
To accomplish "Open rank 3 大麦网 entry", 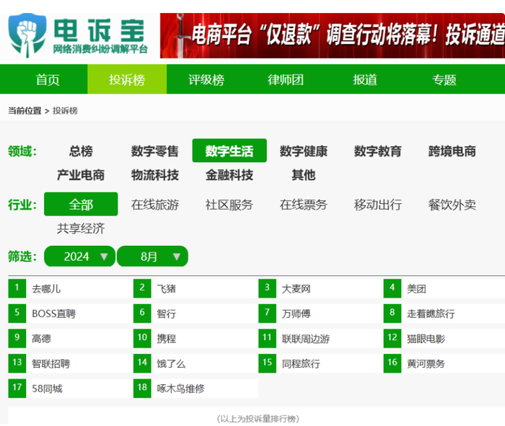I will click(320, 288).
